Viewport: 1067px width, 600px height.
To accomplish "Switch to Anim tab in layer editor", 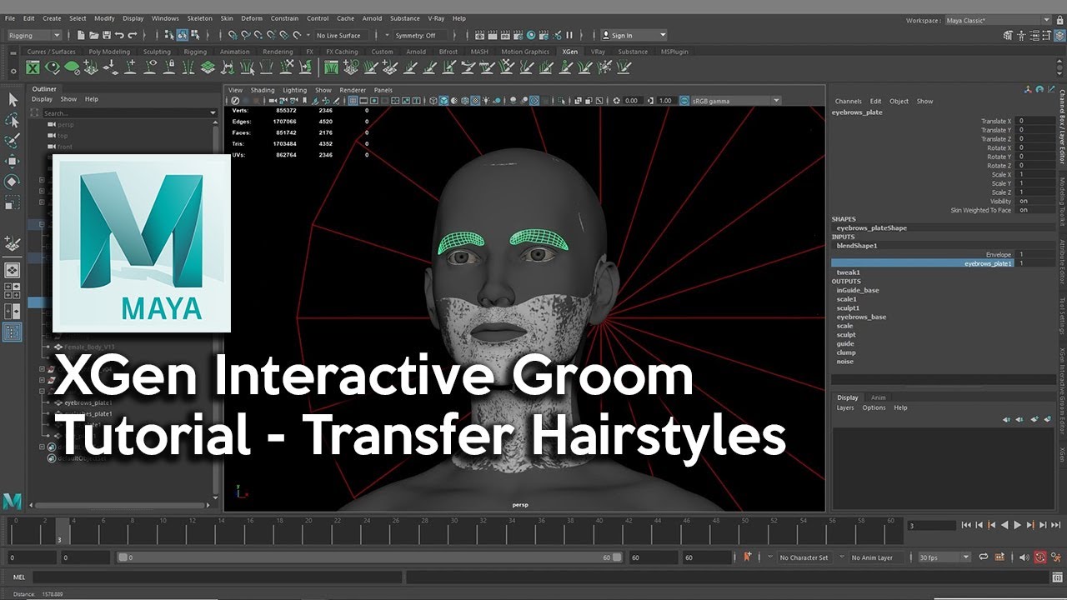I will click(878, 397).
